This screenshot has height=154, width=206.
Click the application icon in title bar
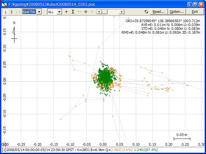[x=5, y=4]
